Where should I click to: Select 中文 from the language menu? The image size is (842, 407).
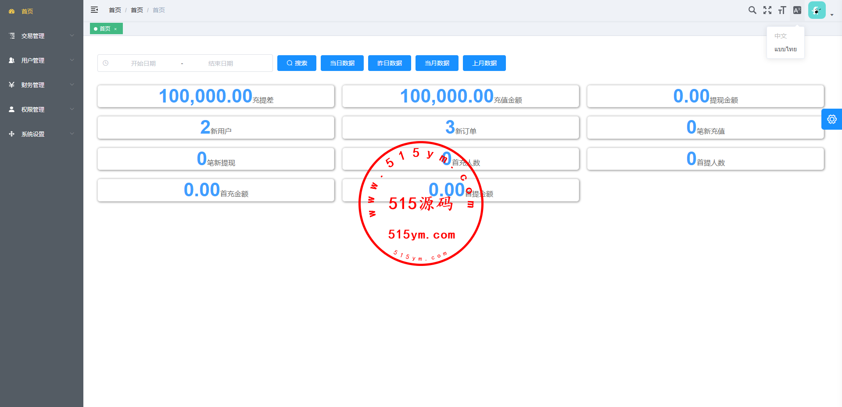tap(781, 36)
